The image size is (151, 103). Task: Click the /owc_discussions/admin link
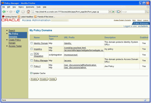coord(75,68)
